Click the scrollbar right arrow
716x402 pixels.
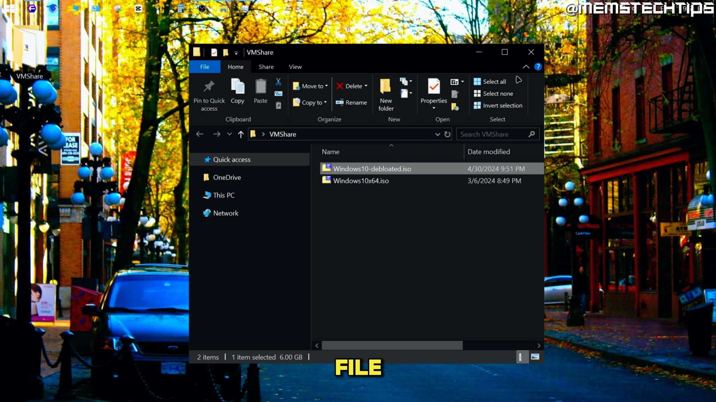pyautogui.click(x=539, y=345)
